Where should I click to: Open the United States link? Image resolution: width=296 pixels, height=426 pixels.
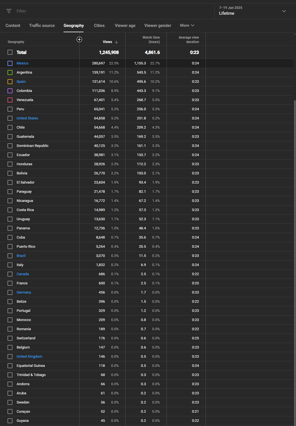coord(27,118)
